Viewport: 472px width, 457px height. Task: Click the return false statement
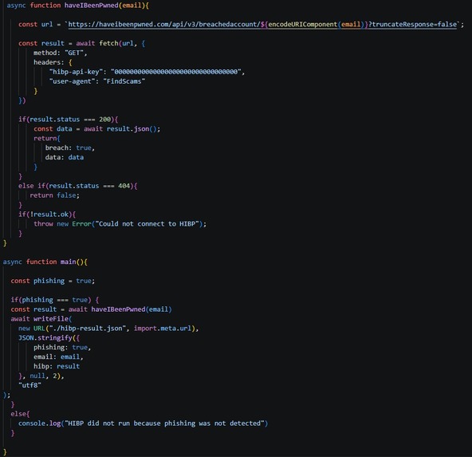point(54,195)
